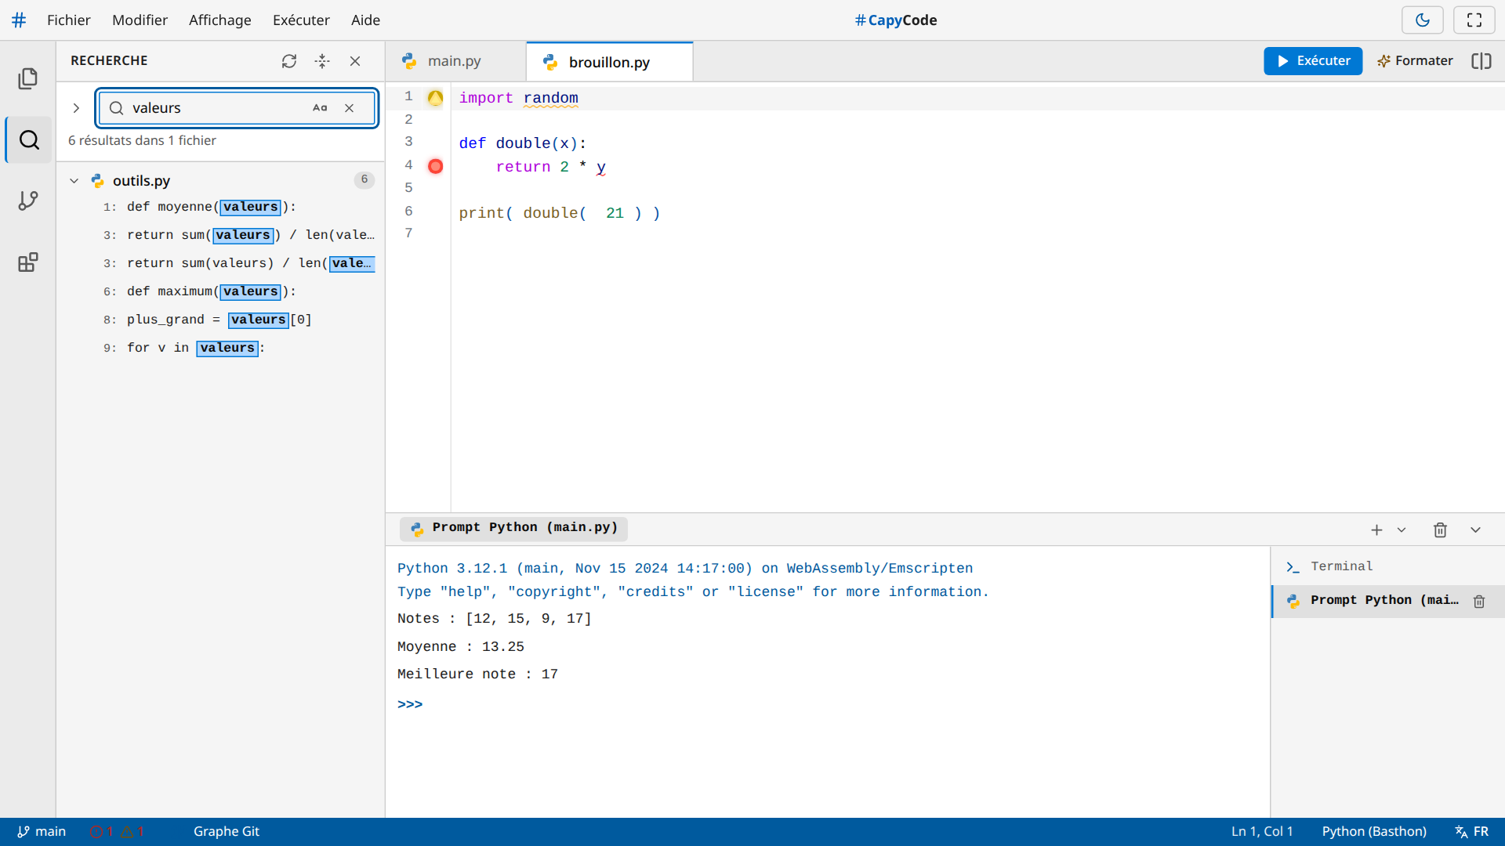Switch to the main.py tab
Image resolution: width=1505 pixels, height=846 pixels.
click(455, 61)
